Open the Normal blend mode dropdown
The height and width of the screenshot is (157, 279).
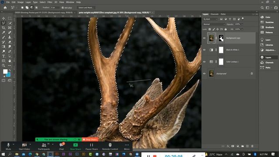click(214, 24)
